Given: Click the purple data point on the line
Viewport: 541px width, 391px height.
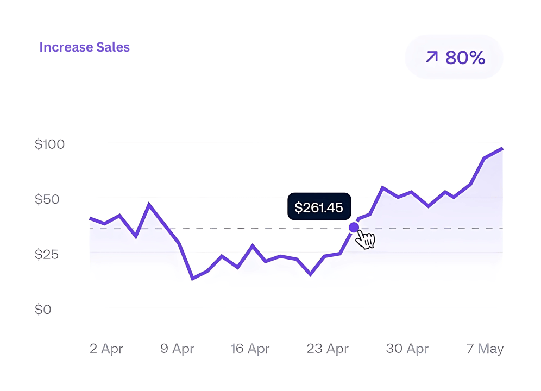Looking at the screenshot, I should 354,227.
